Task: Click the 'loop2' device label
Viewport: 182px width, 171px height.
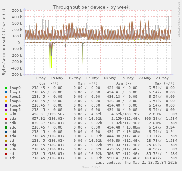Action: pyautogui.click(x=15, y=97)
